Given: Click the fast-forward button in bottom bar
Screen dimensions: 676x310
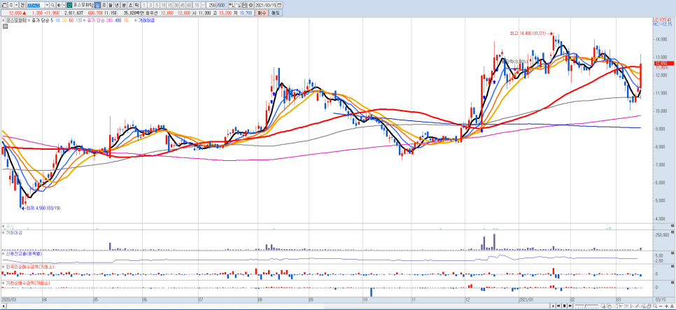Looking at the screenshot, I should tap(570, 306).
